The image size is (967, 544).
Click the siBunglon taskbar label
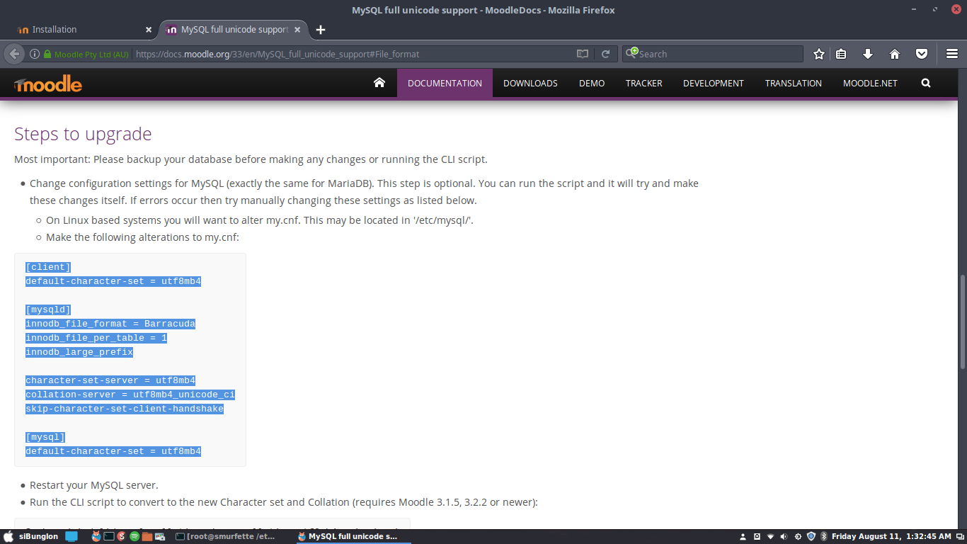click(38, 537)
